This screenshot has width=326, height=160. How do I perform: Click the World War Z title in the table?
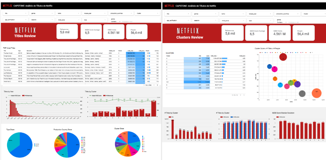(7, 82)
